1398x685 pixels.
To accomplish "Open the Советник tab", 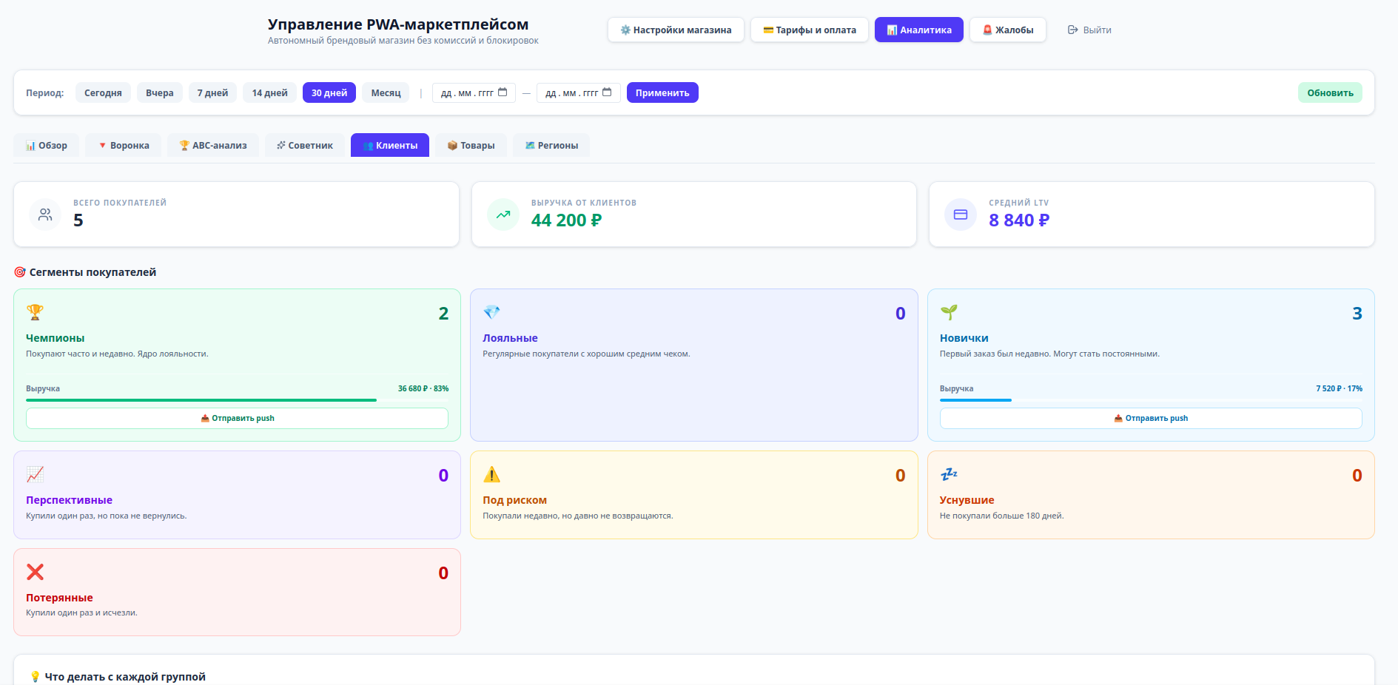I will 305,145.
